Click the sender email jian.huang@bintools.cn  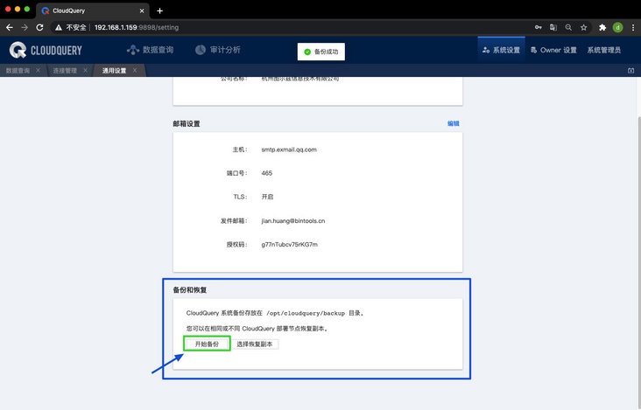pos(293,220)
